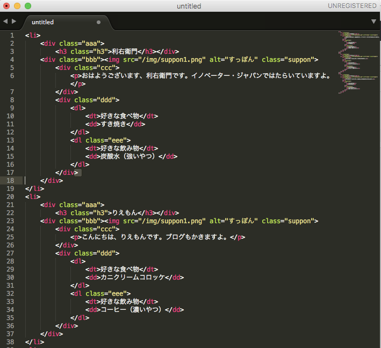Click line number 18 in the gutter

[11, 181]
